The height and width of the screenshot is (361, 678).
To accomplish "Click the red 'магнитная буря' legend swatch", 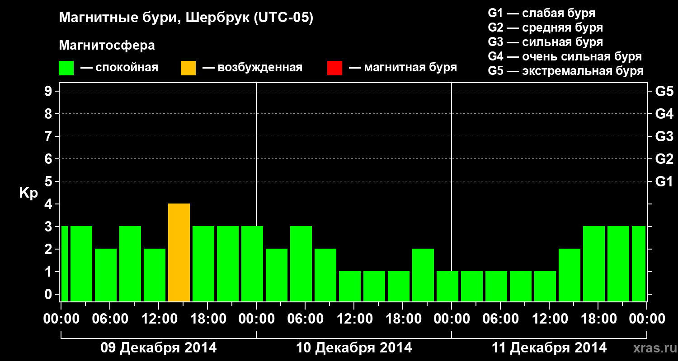I will click(x=334, y=68).
